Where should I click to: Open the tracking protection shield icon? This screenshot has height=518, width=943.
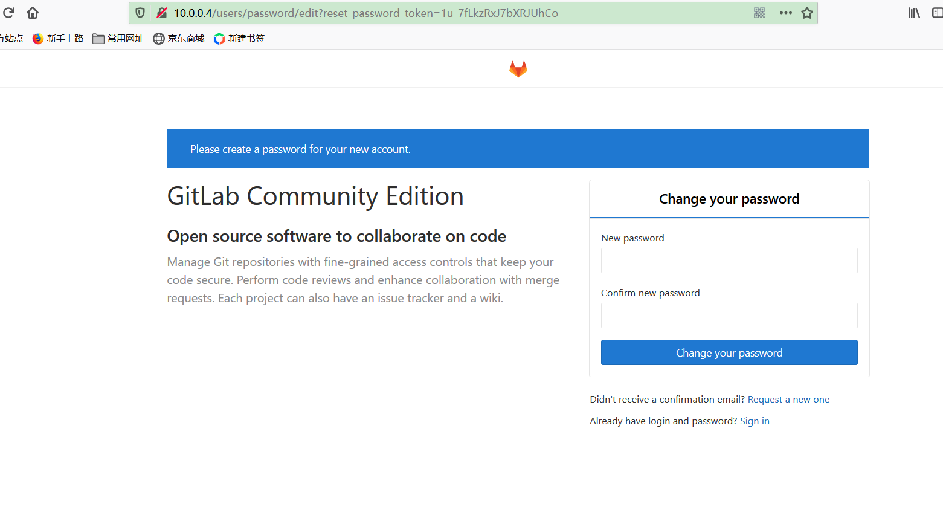(x=140, y=13)
